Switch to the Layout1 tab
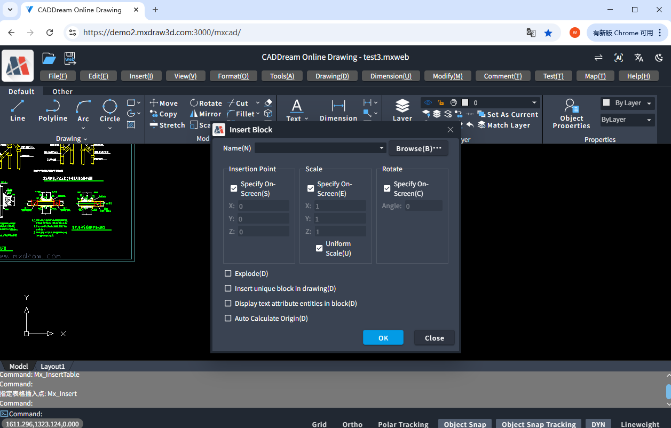Image resolution: width=671 pixels, height=428 pixels. [52, 367]
